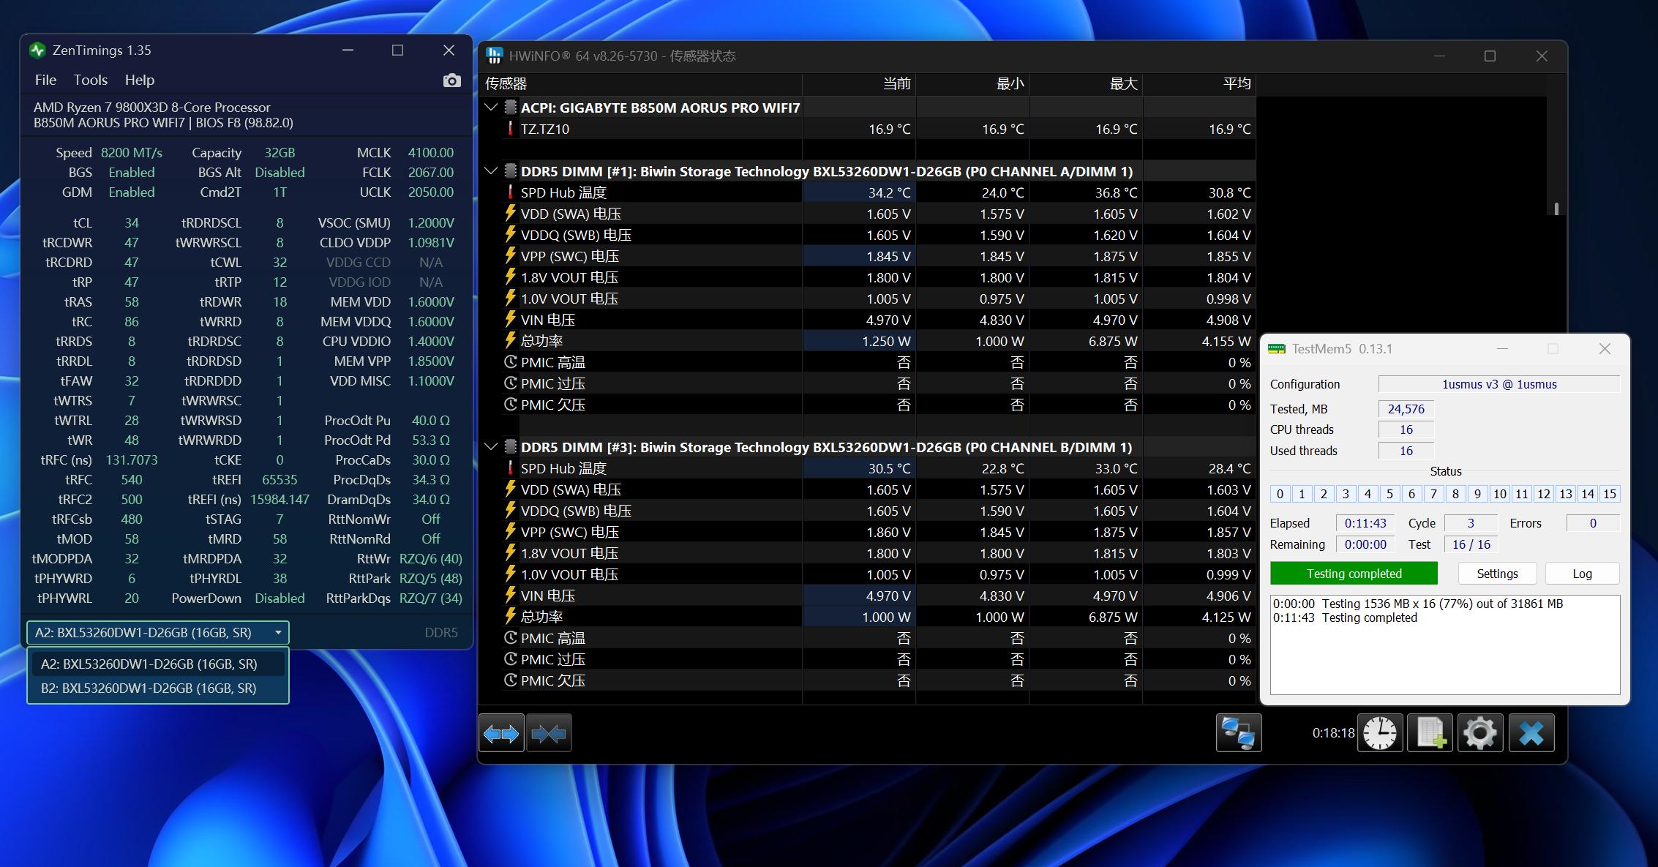Collapse the DDR5 DIMM #1 sensor group
1658x867 pixels.
pos(490,170)
